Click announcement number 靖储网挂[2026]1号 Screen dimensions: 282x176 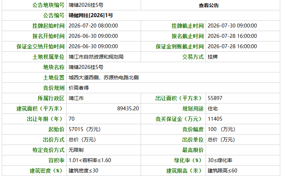tap(91, 15)
